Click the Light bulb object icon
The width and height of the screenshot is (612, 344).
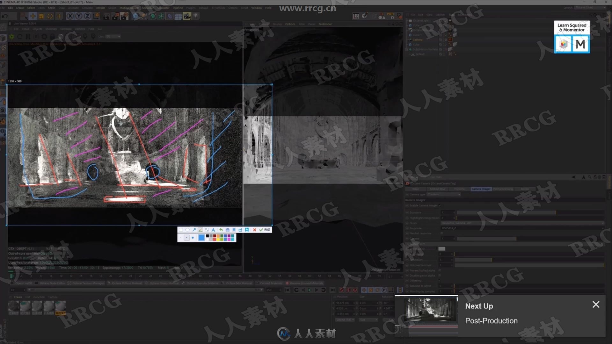click(196, 16)
